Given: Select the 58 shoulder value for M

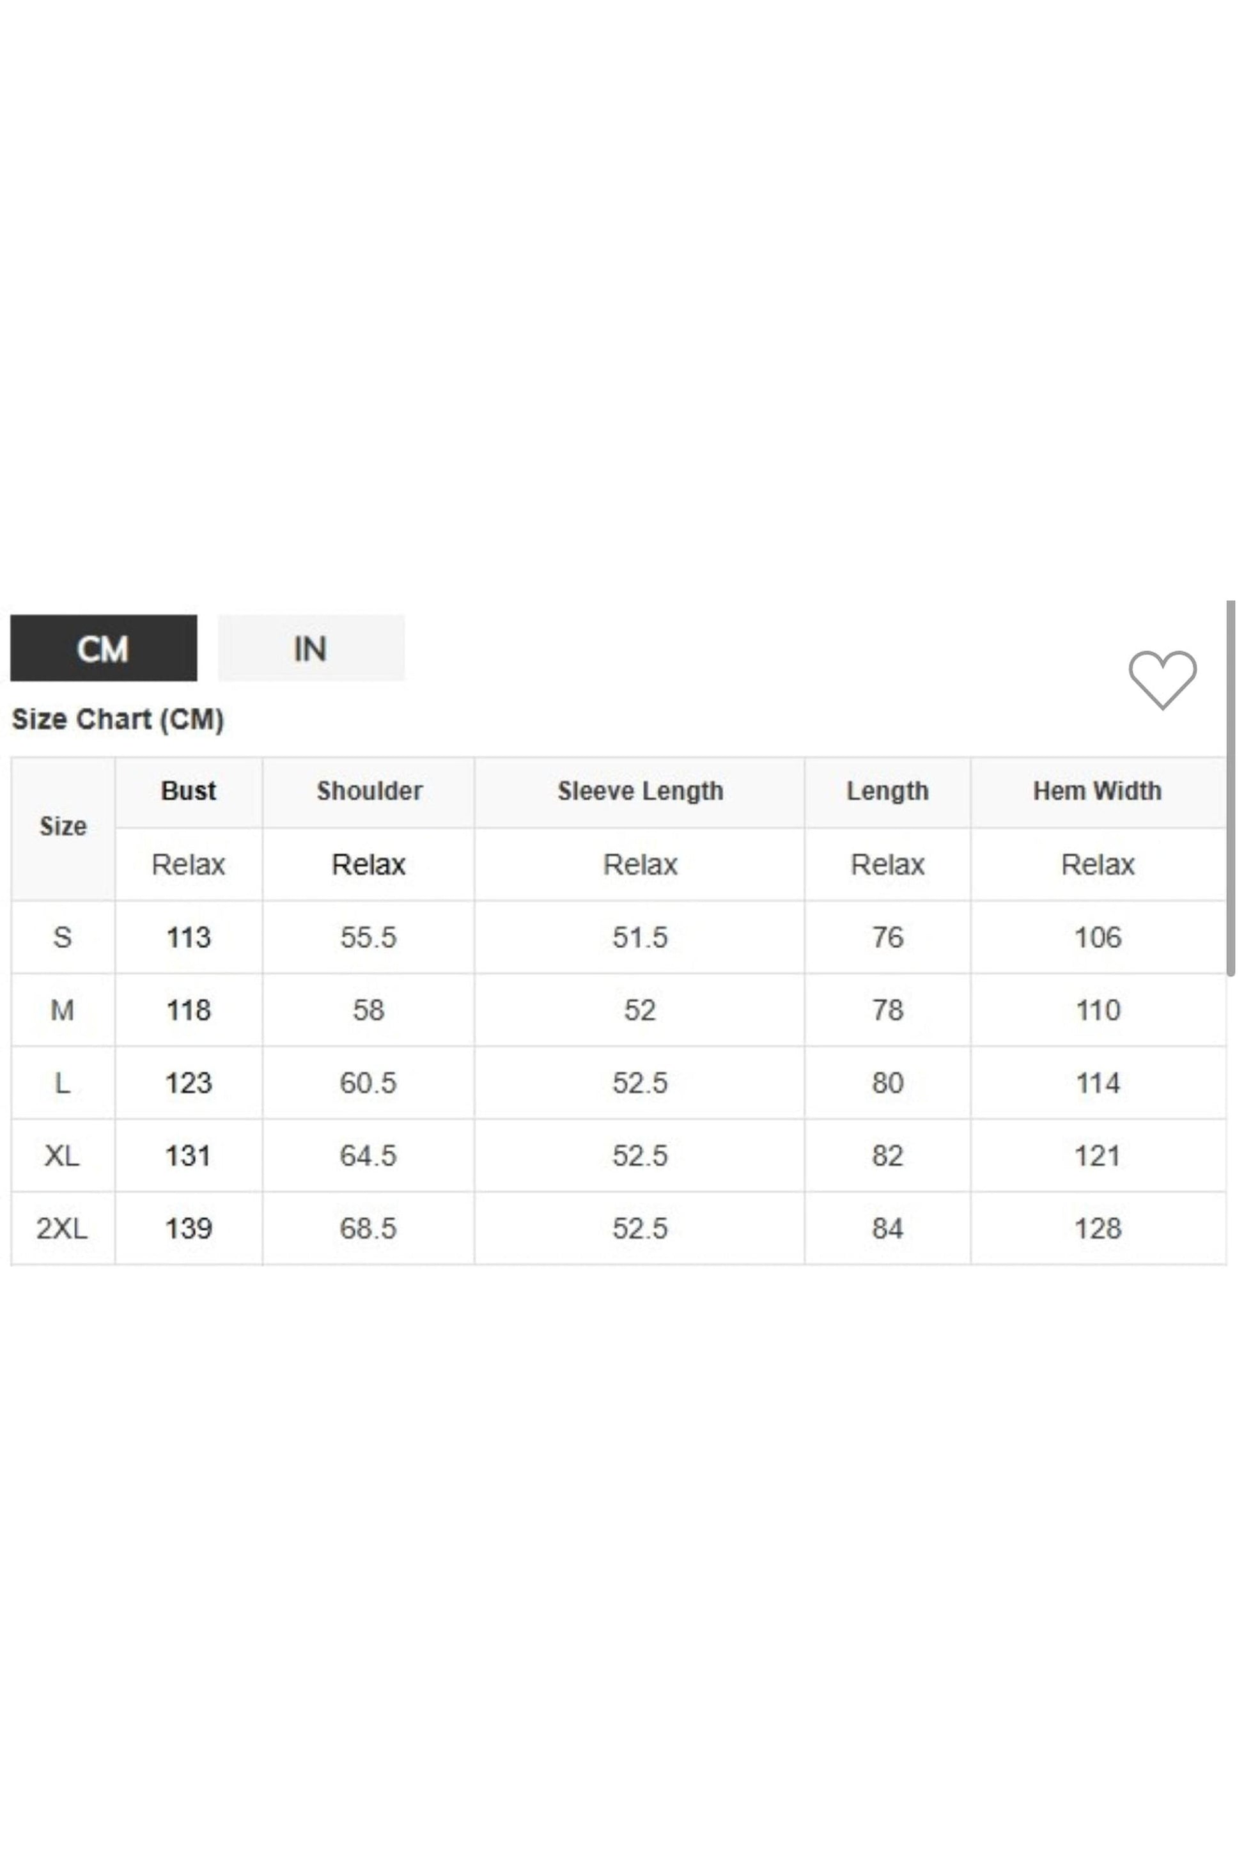Looking at the screenshot, I should 369,1010.
